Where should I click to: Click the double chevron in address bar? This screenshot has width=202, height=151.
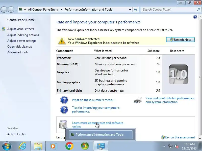point(25,10)
